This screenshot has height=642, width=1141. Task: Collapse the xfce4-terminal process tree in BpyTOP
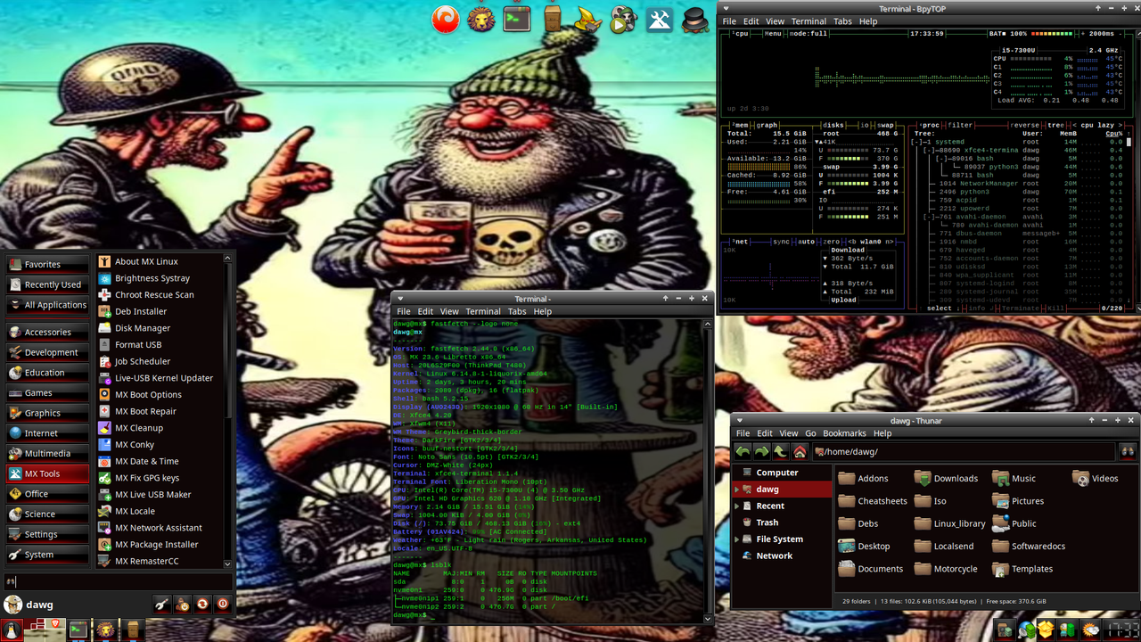pos(927,150)
